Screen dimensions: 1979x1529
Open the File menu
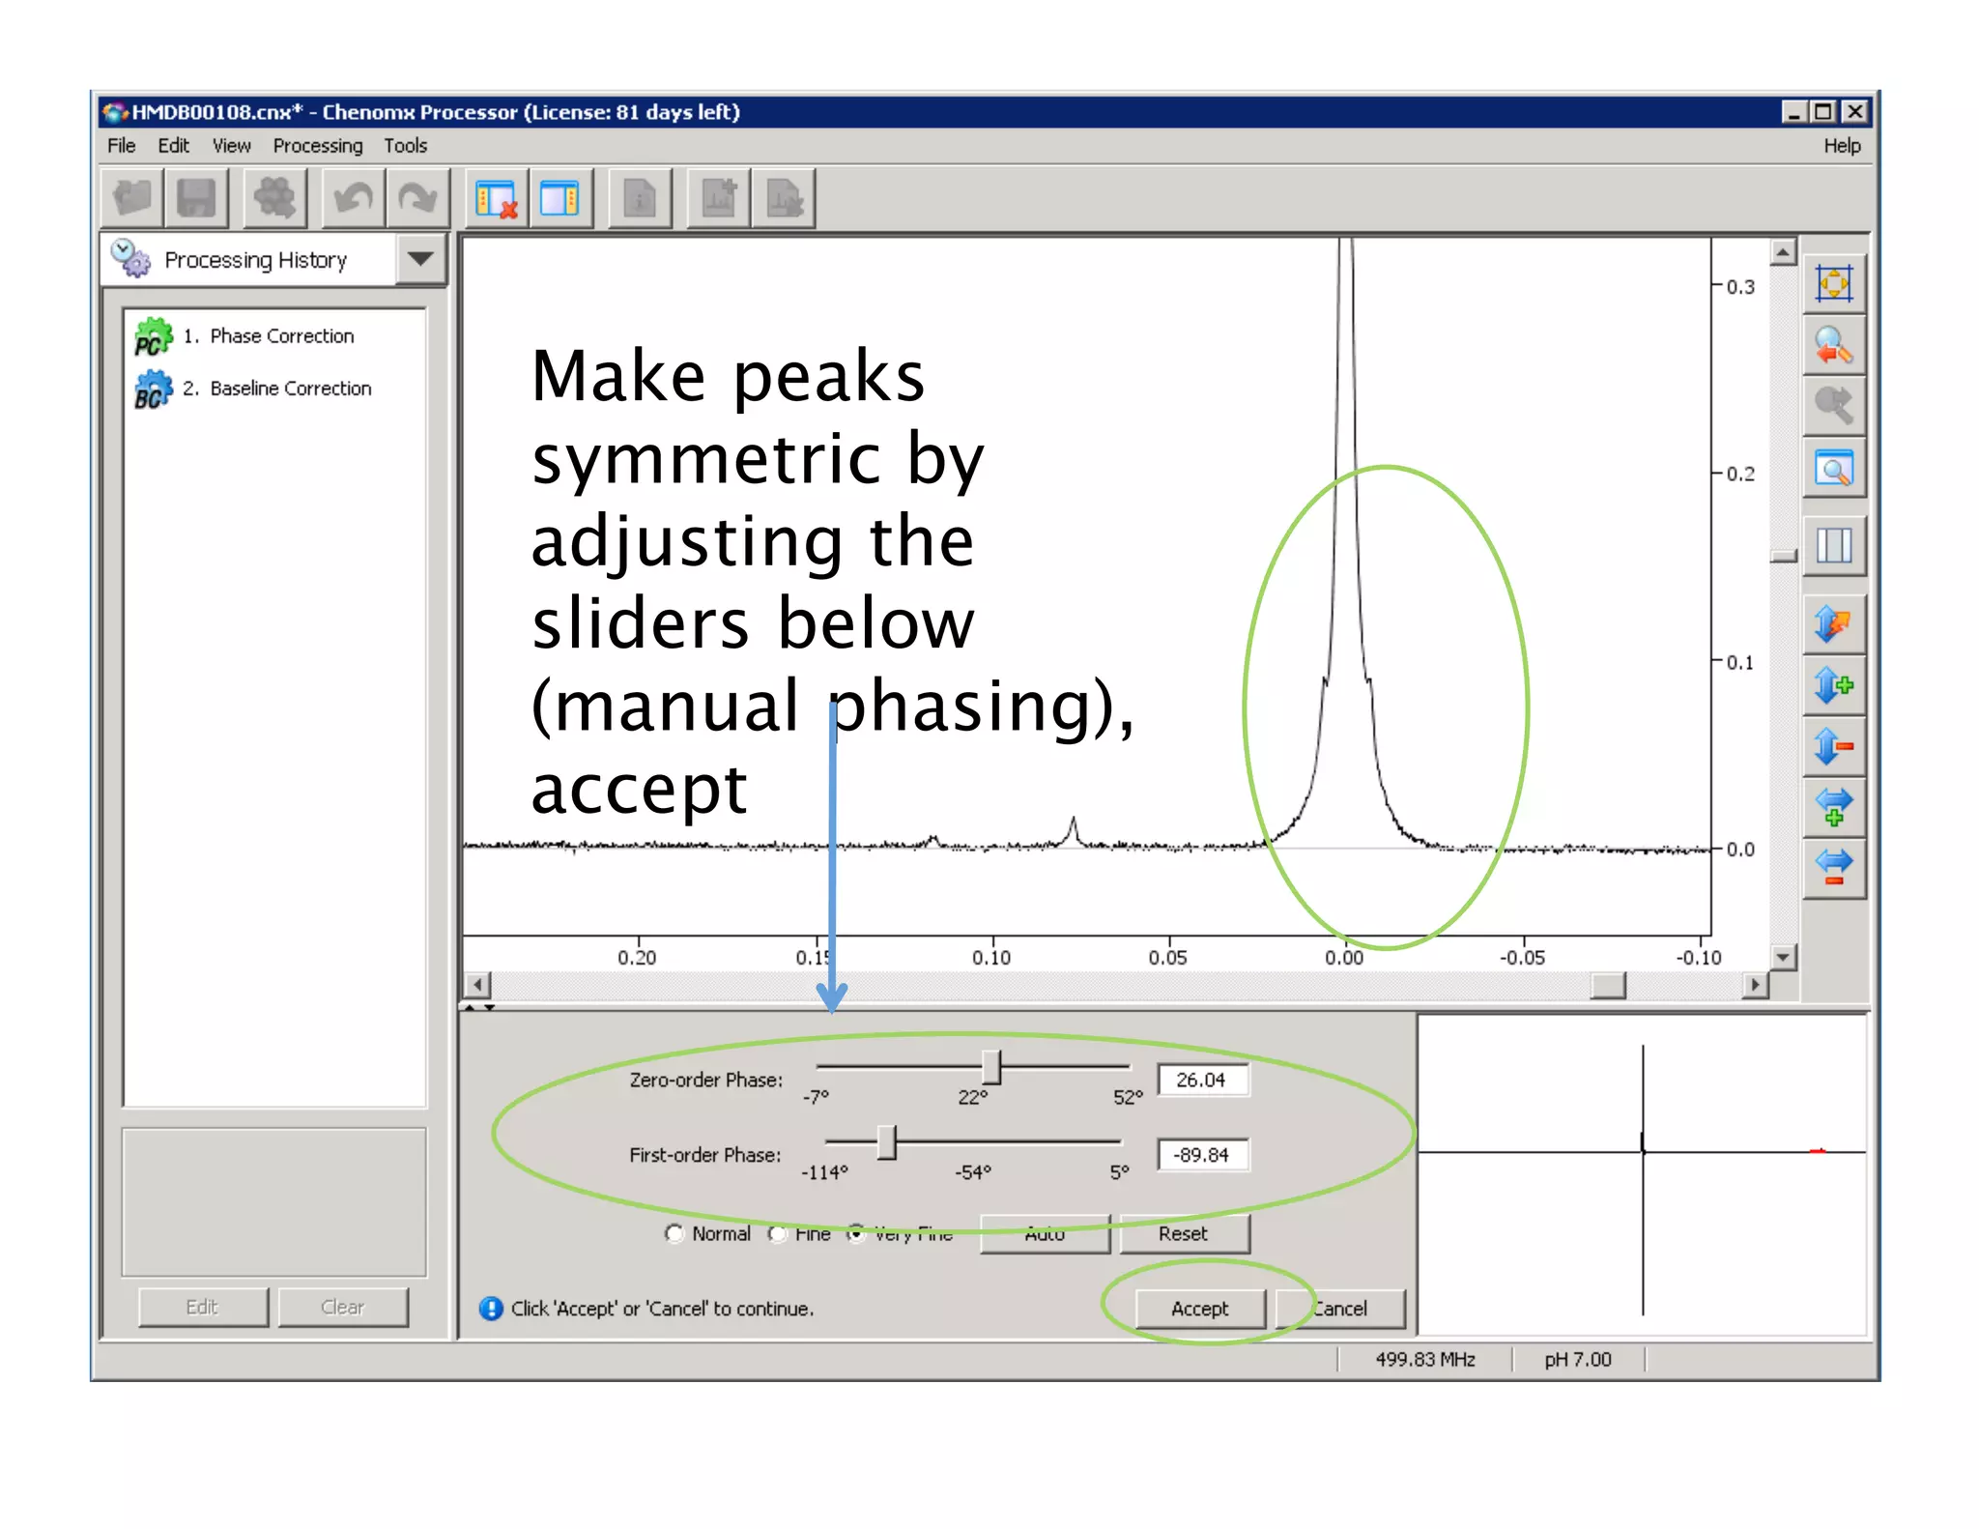click(121, 146)
